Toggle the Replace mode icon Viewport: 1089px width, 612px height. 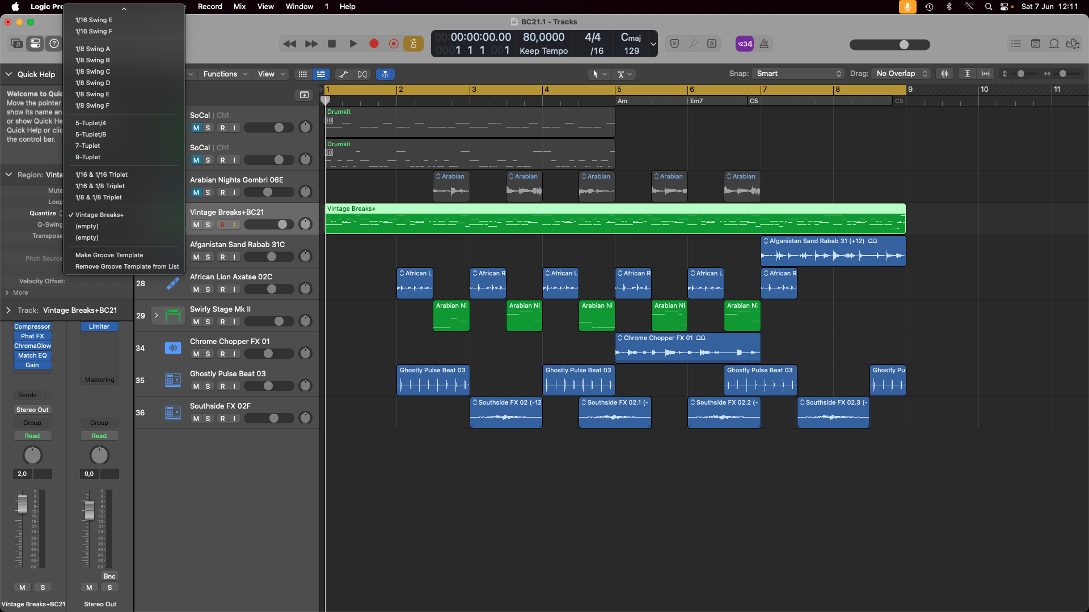pyautogui.click(x=674, y=44)
